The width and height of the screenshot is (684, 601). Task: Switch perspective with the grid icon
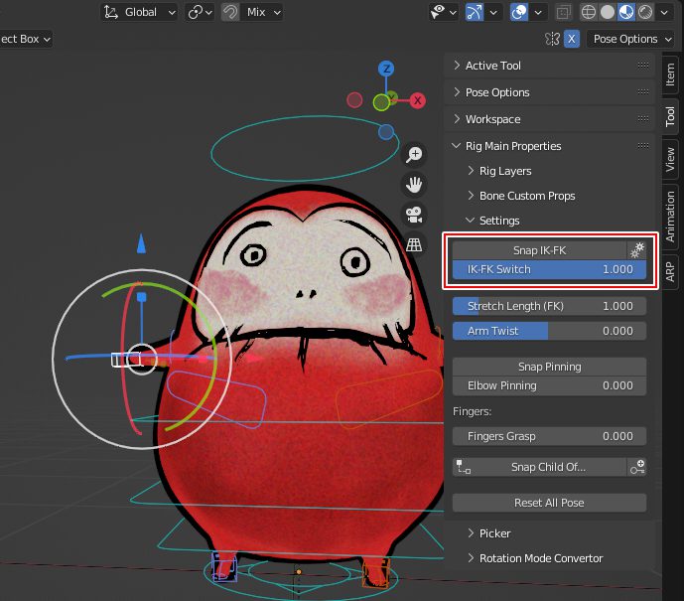(415, 244)
